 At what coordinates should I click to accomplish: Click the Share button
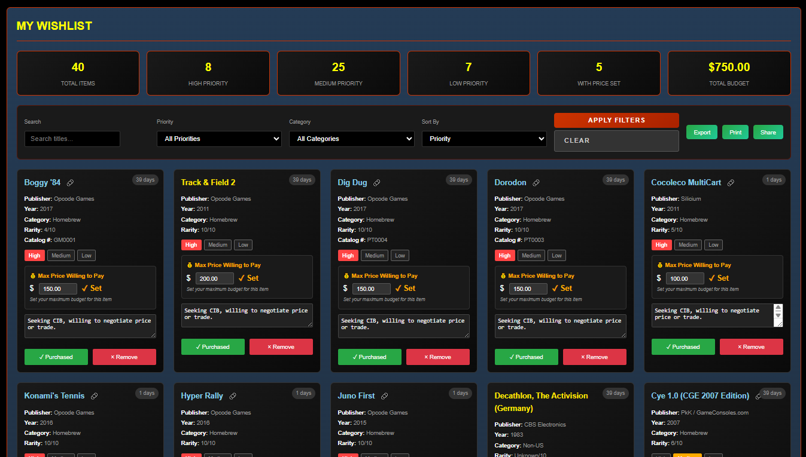[768, 132]
